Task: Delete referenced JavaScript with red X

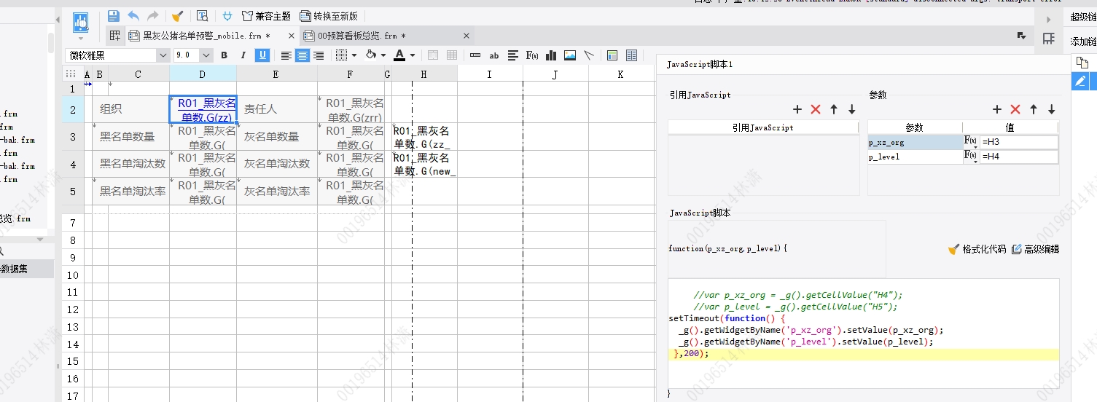Action: (x=816, y=109)
